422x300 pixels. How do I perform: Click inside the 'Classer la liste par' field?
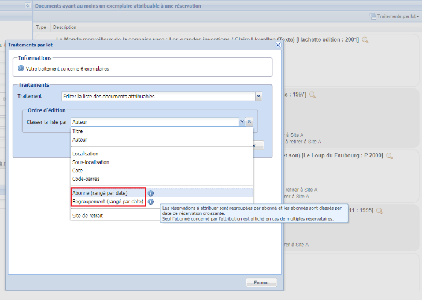tap(154, 122)
